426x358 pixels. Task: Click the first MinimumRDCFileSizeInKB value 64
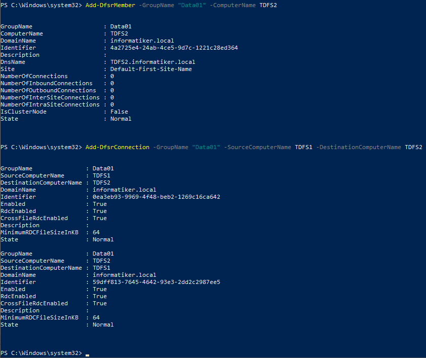[96, 232]
